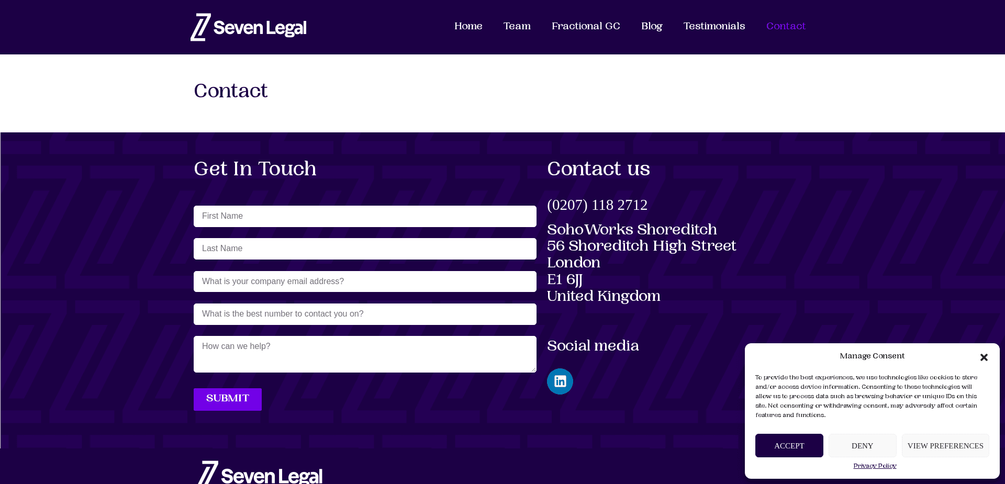Screen dimensions: 1005x484
Task: Open the Privacy Policy link
Action: [x=874, y=466]
